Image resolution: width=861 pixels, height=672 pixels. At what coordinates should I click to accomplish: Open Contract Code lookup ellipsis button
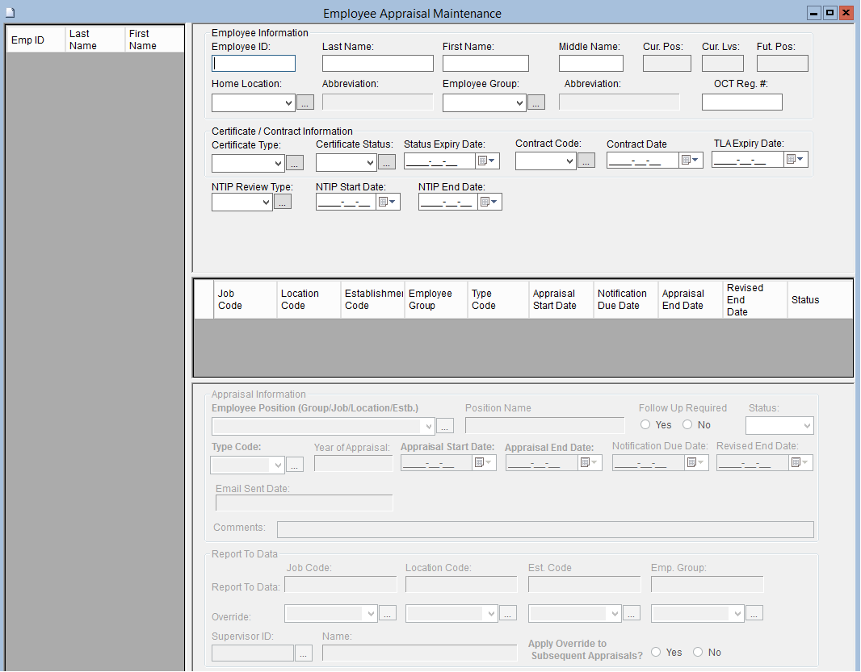[586, 161]
